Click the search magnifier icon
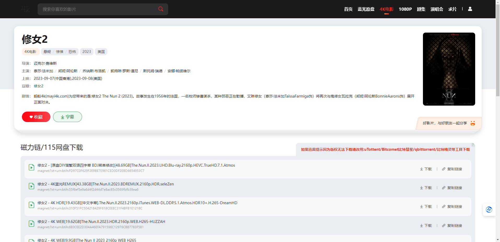The image size is (500, 242). click(x=161, y=9)
